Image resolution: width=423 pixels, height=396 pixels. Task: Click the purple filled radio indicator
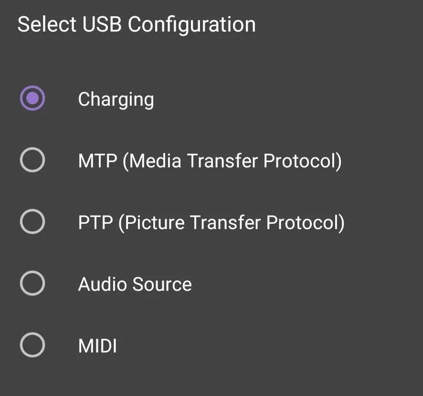[32, 98]
